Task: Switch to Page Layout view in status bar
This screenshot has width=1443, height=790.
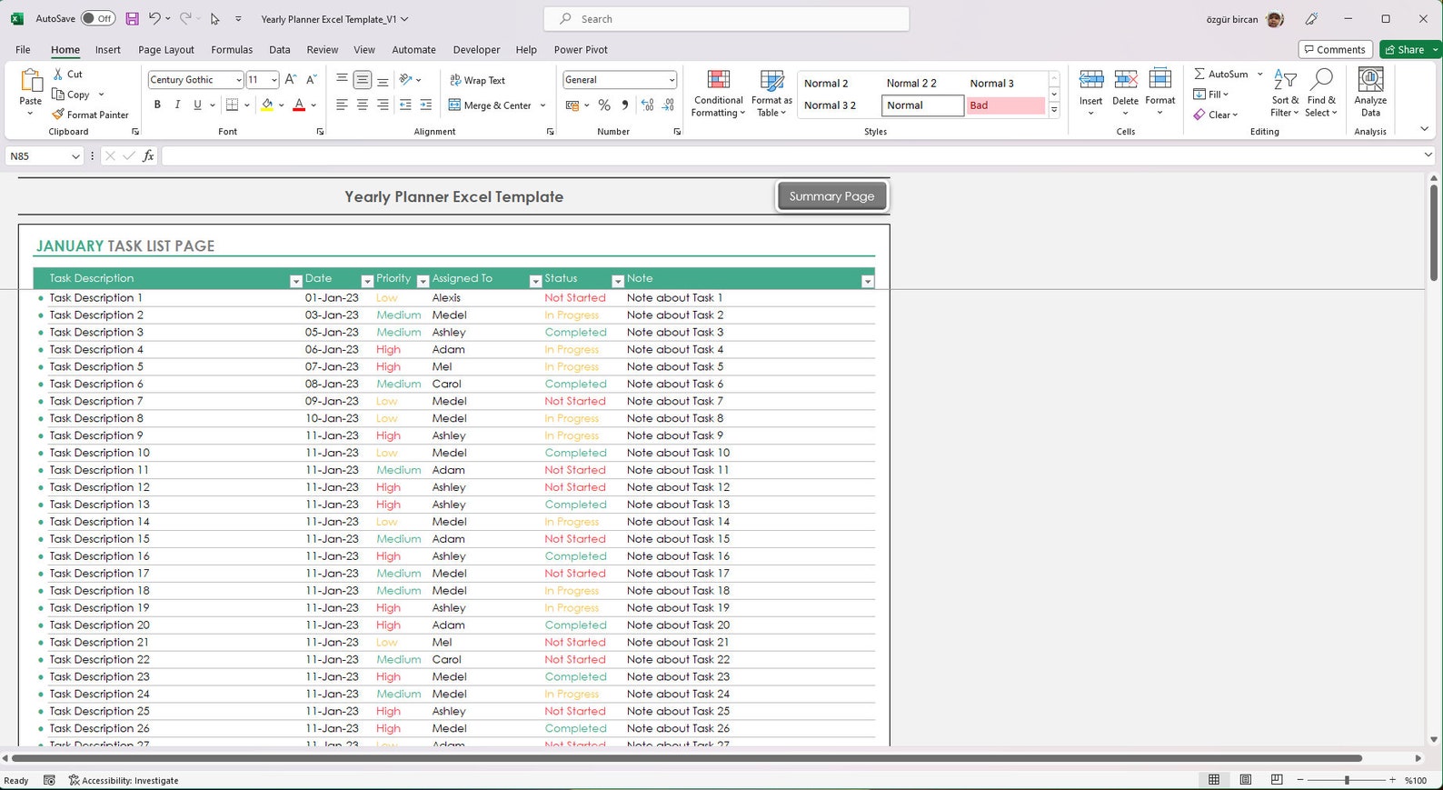Action: [x=1246, y=780]
